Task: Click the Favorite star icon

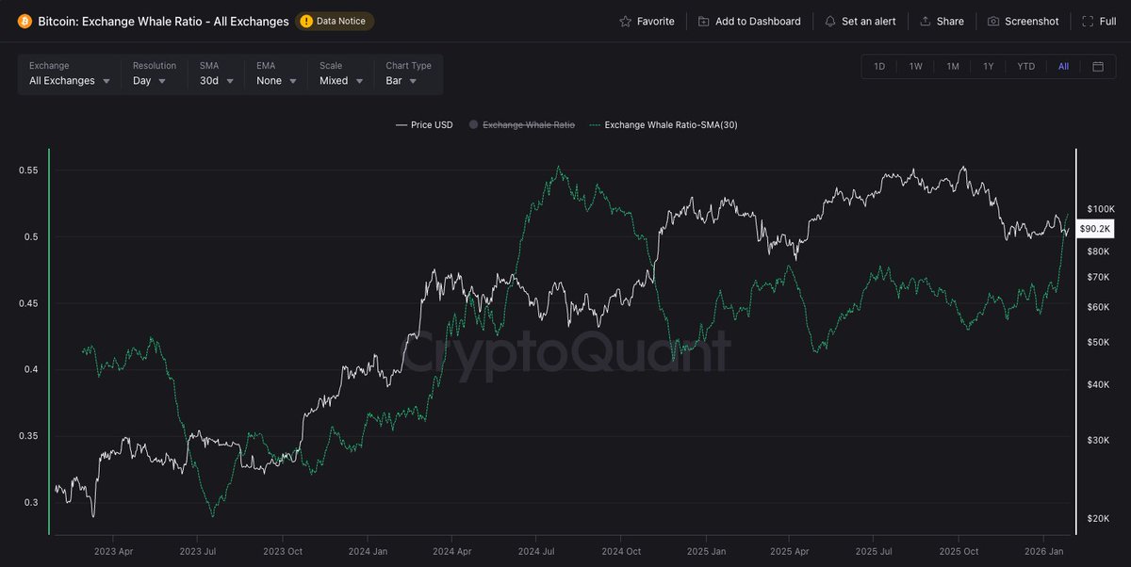Action: click(x=625, y=21)
